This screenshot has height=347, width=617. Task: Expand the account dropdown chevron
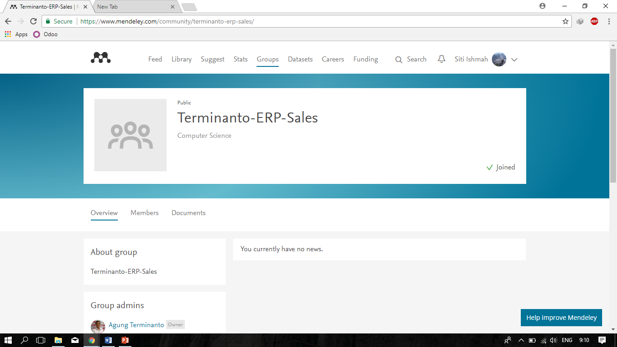(x=514, y=59)
